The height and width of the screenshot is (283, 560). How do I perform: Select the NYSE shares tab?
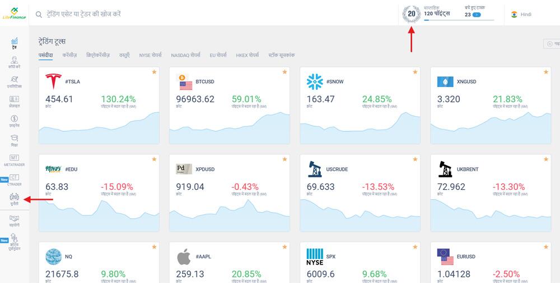point(150,55)
